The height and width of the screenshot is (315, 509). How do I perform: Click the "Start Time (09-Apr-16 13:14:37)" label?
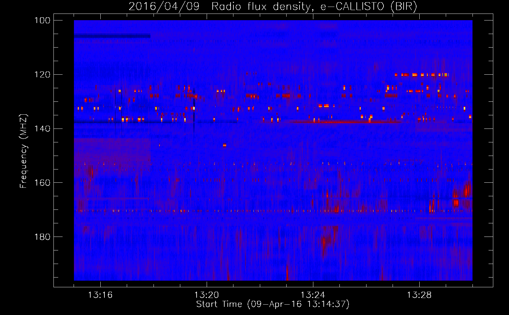point(273,304)
